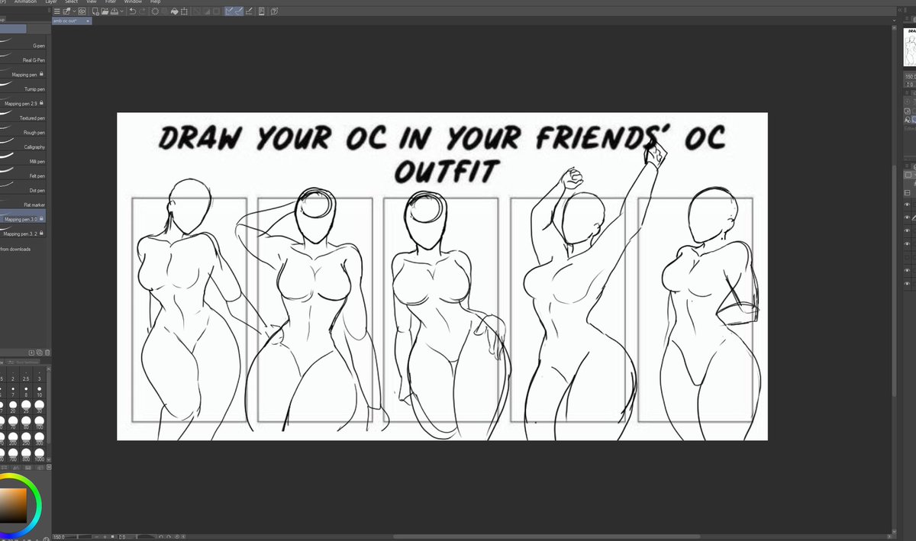Open the command bar hamburger menu
Image resolution: width=916 pixels, height=541 pixels.
pos(57,11)
